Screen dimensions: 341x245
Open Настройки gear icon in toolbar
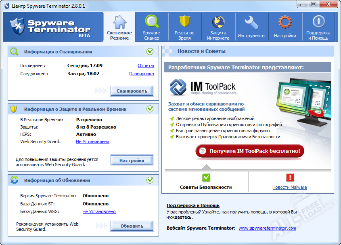click(x=285, y=22)
